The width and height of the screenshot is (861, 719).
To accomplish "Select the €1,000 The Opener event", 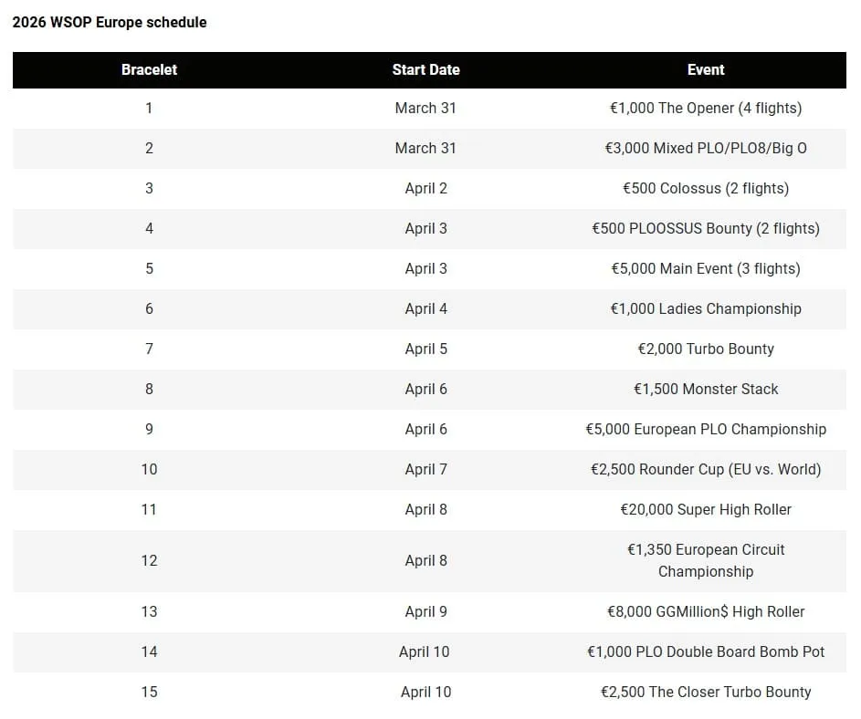I will (x=705, y=108).
